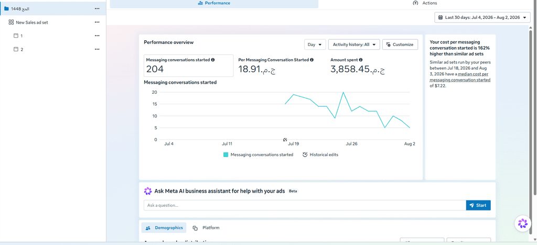Open Last 30 days date range picker
Screen dimensions: 537x245
(x=482, y=17)
